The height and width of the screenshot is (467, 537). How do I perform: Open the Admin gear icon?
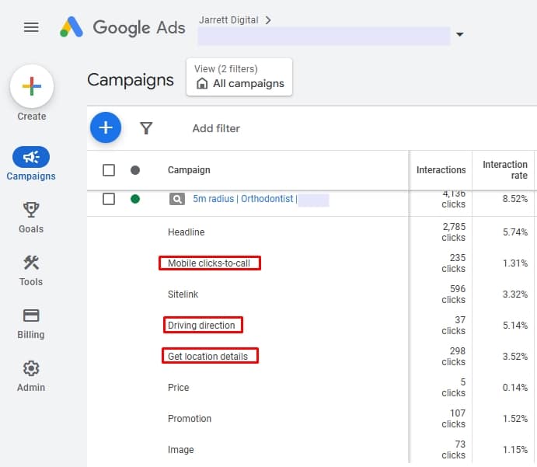pos(31,368)
